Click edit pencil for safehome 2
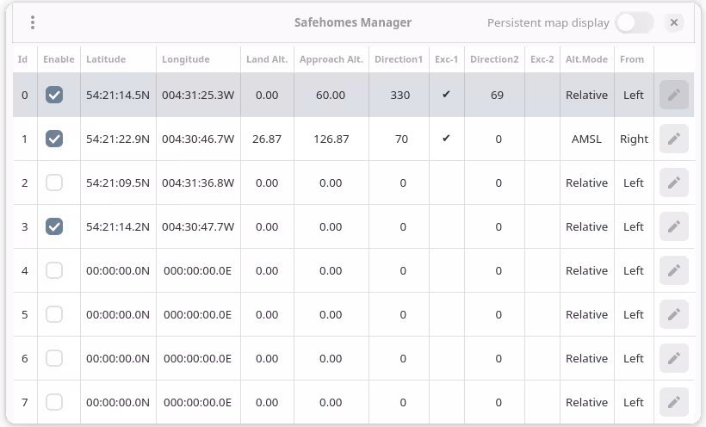 tap(673, 183)
